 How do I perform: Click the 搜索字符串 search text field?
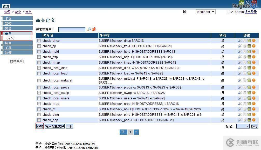(72, 30)
